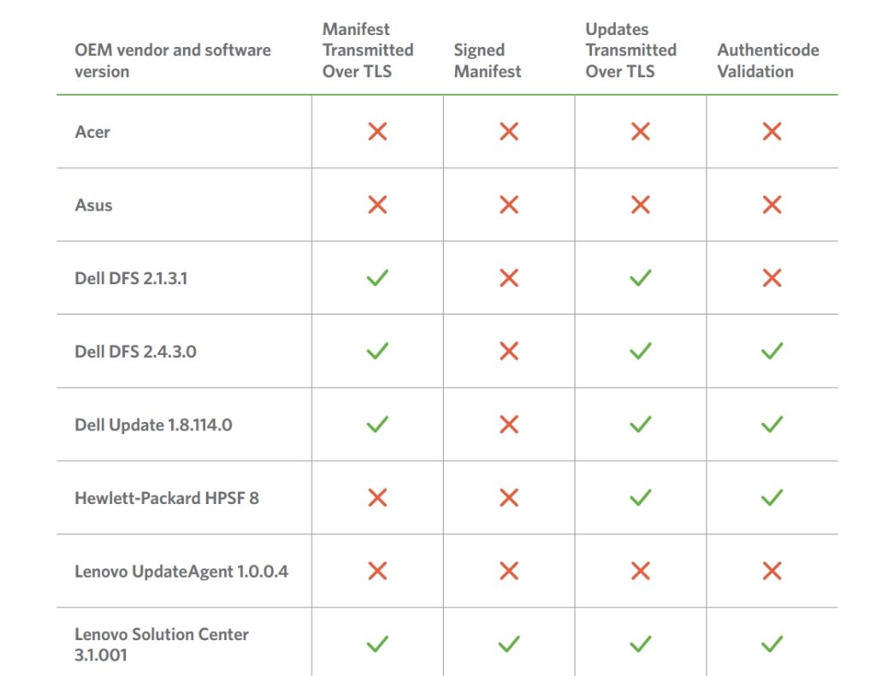Image resolution: width=876 pixels, height=676 pixels.
Task: Select the Lenovo UpdateAgent 1.0.0.4 row label
Action: click(181, 571)
